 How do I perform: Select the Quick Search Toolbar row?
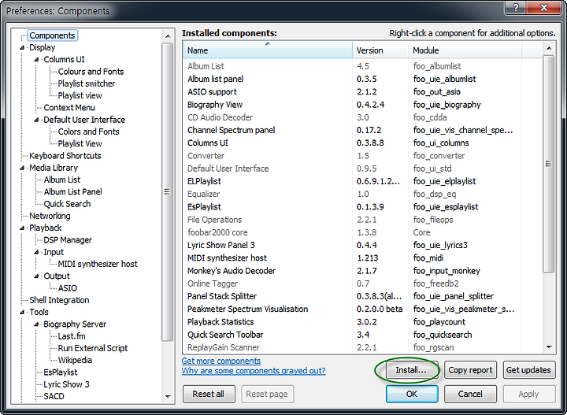363,335
